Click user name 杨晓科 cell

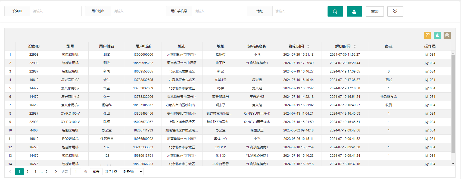[x=107, y=105]
